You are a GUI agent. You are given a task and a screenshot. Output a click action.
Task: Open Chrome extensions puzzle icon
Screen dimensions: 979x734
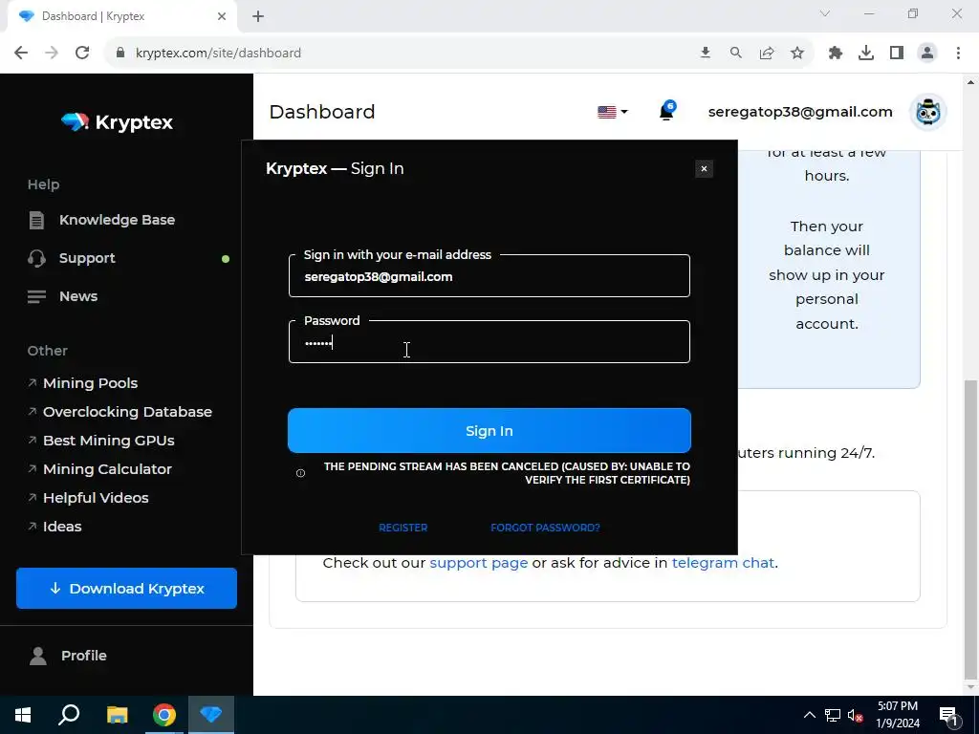[x=836, y=53]
